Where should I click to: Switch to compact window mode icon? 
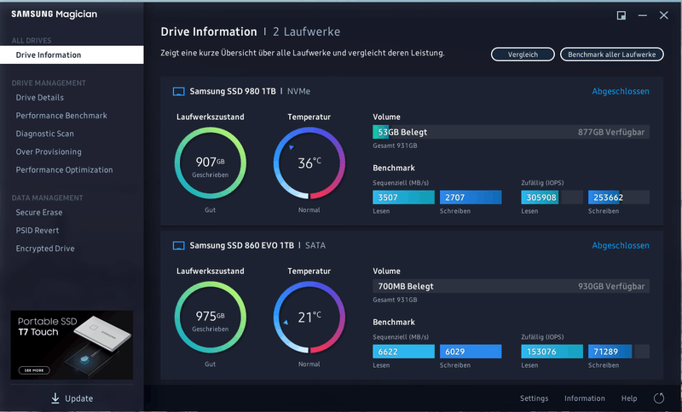coord(621,15)
